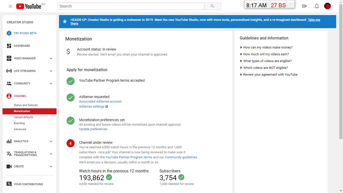Expand the Create section chevron
343x193 pixels.
[x=51, y=166]
